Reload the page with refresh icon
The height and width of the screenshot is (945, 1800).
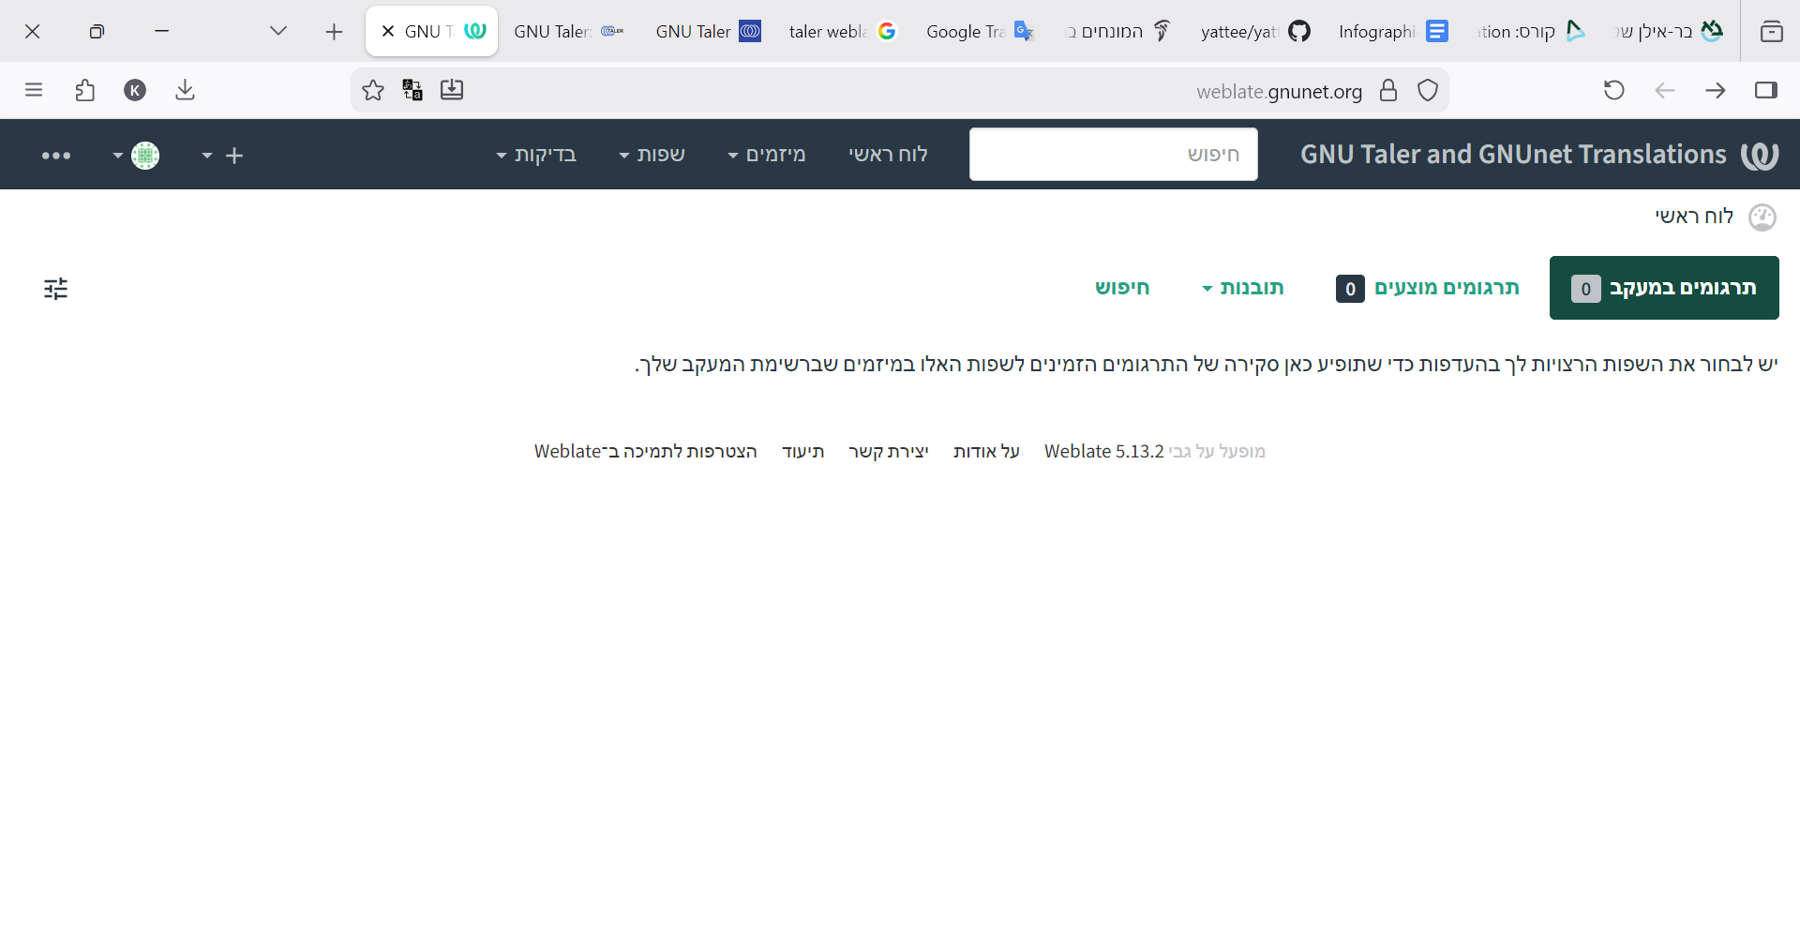click(1613, 90)
